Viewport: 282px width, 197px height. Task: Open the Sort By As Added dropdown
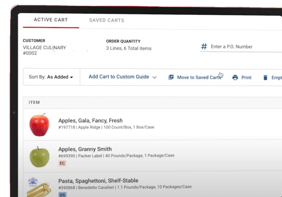click(51, 77)
